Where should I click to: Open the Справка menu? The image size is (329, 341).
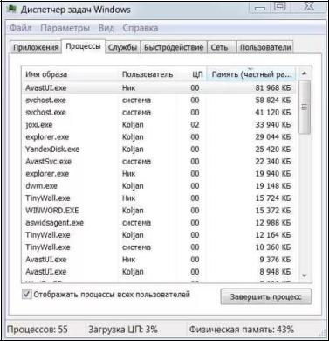pos(141,28)
